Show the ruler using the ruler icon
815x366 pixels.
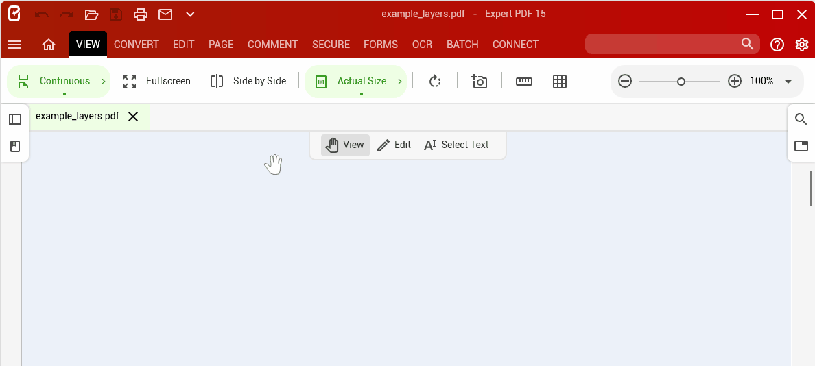click(524, 82)
